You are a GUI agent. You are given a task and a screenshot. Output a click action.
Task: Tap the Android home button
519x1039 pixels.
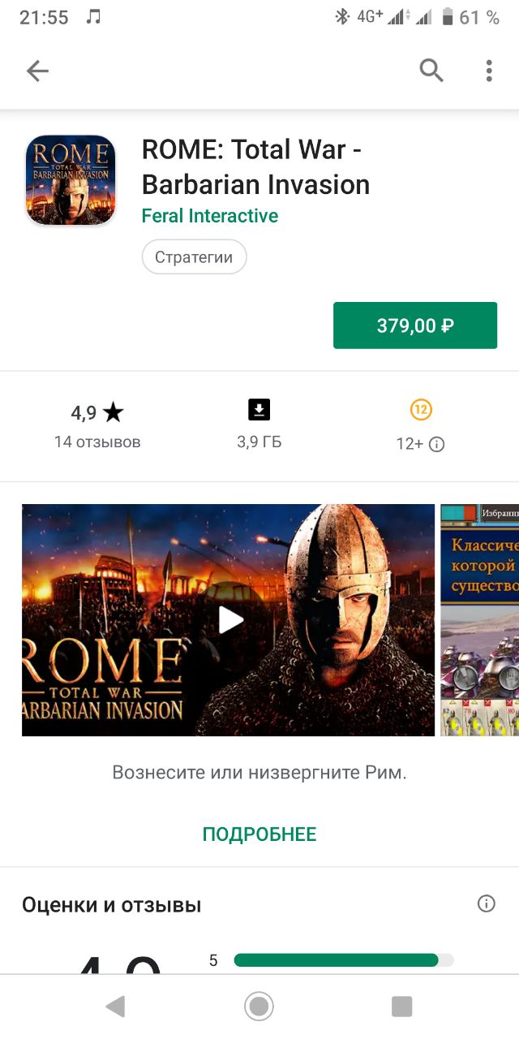259,1007
